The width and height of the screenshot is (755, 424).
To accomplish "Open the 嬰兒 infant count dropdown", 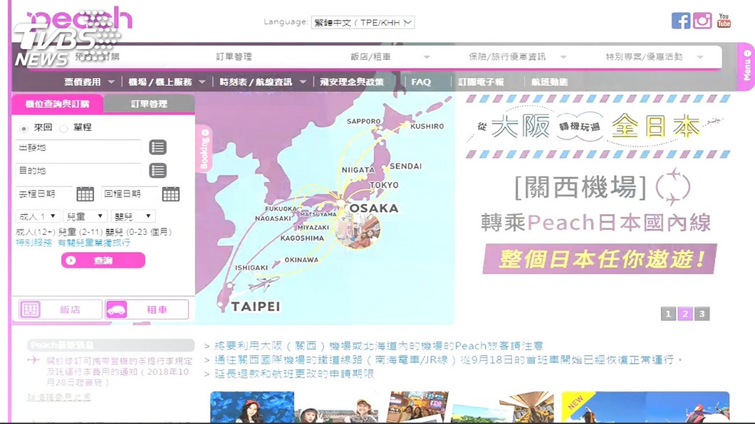I will 133,216.
